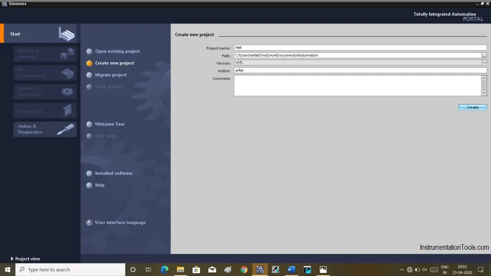Browse for path with ellipsis button
491x276 pixels.
tap(484, 56)
